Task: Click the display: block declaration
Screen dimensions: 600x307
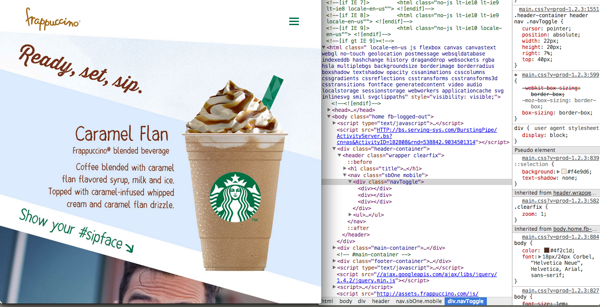Action: click(x=545, y=135)
